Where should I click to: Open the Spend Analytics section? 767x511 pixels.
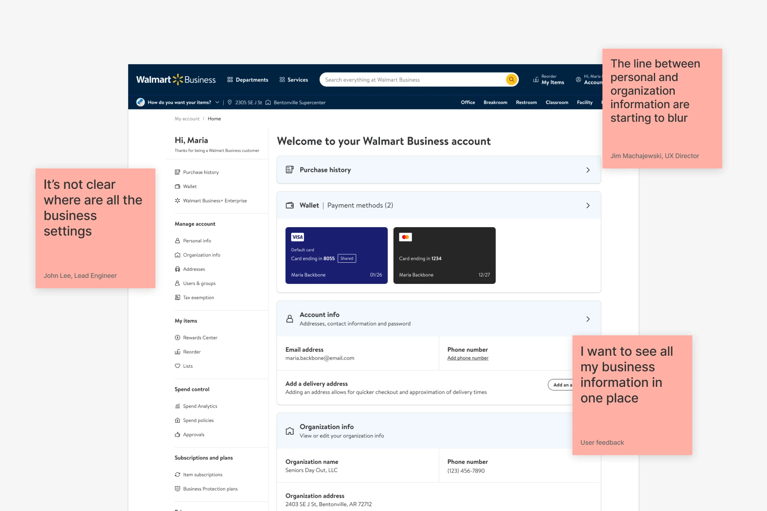tap(200, 406)
